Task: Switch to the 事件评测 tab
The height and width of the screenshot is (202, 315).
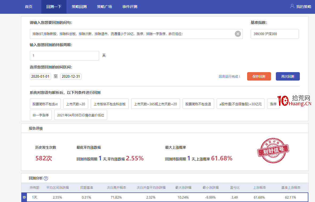Action: (x=129, y=7)
